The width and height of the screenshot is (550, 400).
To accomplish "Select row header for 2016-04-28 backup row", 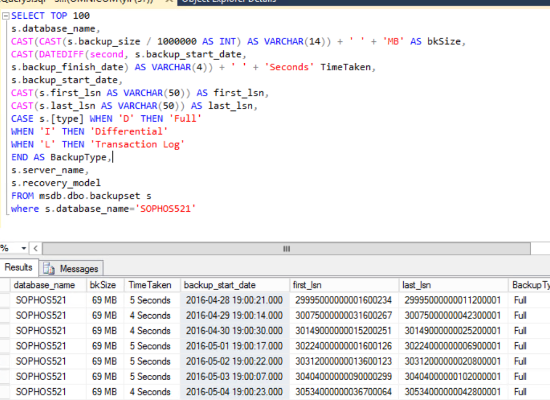I will [x=5, y=300].
